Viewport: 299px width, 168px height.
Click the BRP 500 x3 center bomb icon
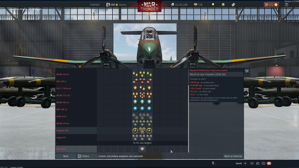click(142, 109)
